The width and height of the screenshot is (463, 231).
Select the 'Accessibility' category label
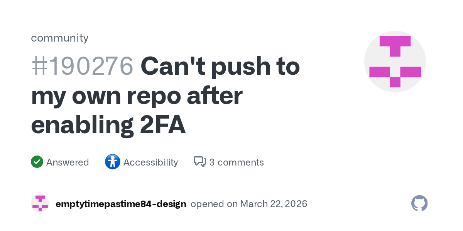[x=150, y=162]
